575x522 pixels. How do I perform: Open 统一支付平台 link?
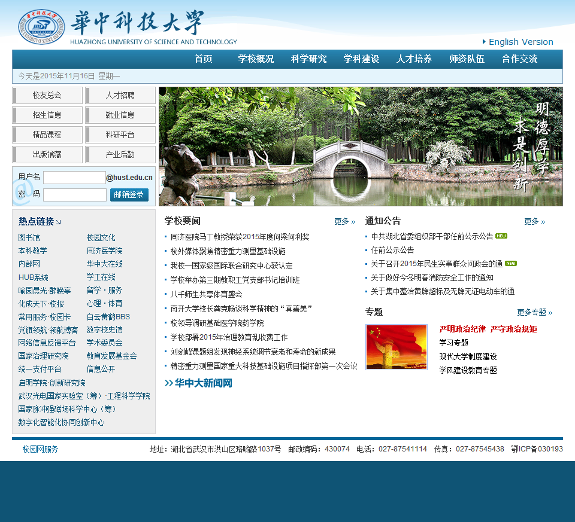(40, 370)
